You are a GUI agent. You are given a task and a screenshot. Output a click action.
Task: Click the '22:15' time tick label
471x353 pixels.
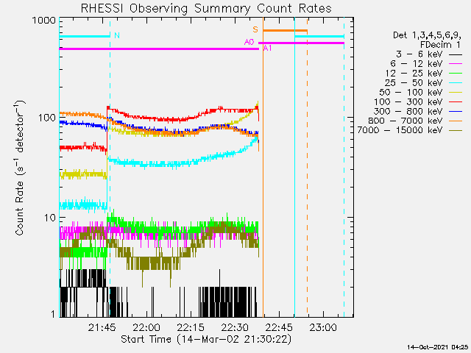point(191,327)
